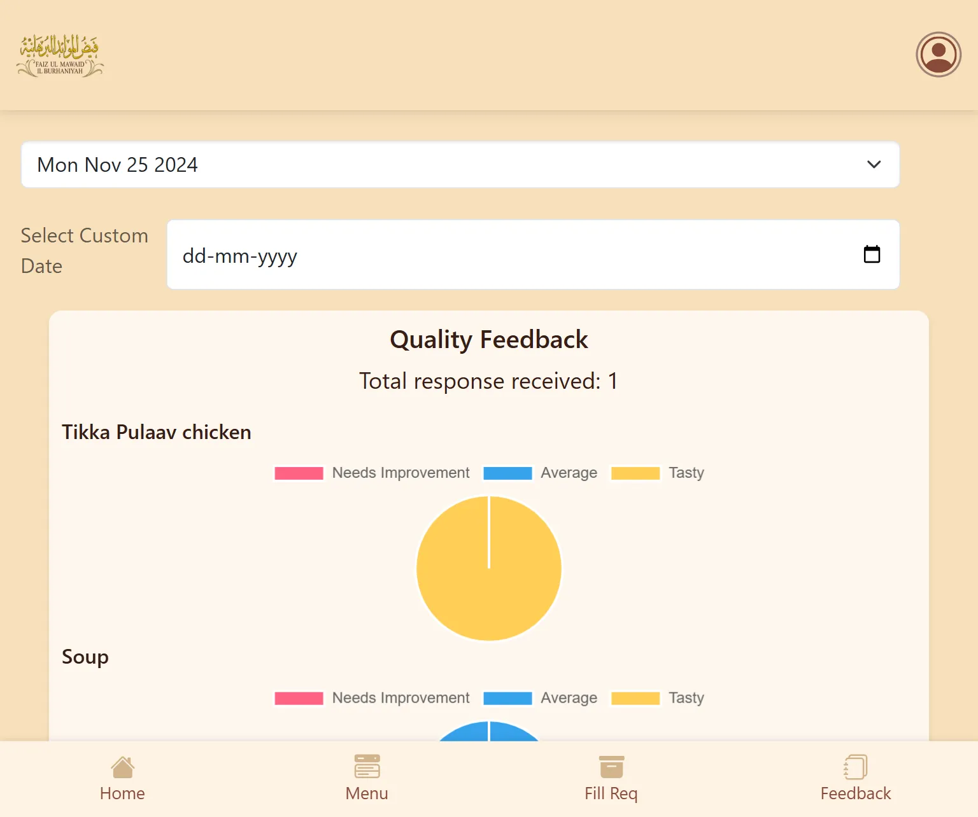This screenshot has height=817, width=978.
Task: Open the Feedback tab label
Action: click(856, 793)
